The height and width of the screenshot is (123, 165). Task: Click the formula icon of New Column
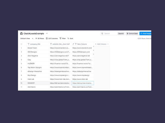pyautogui.click(x=73, y=44)
